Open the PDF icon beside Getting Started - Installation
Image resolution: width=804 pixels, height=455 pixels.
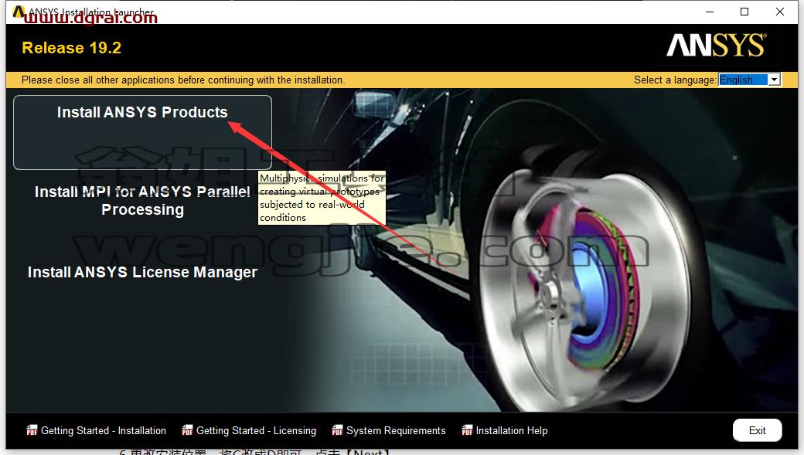pyautogui.click(x=32, y=430)
